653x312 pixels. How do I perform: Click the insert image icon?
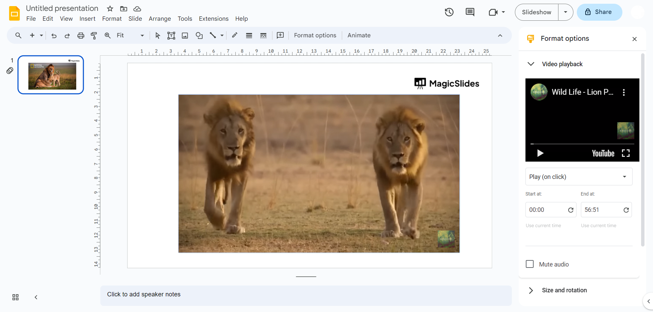(185, 36)
